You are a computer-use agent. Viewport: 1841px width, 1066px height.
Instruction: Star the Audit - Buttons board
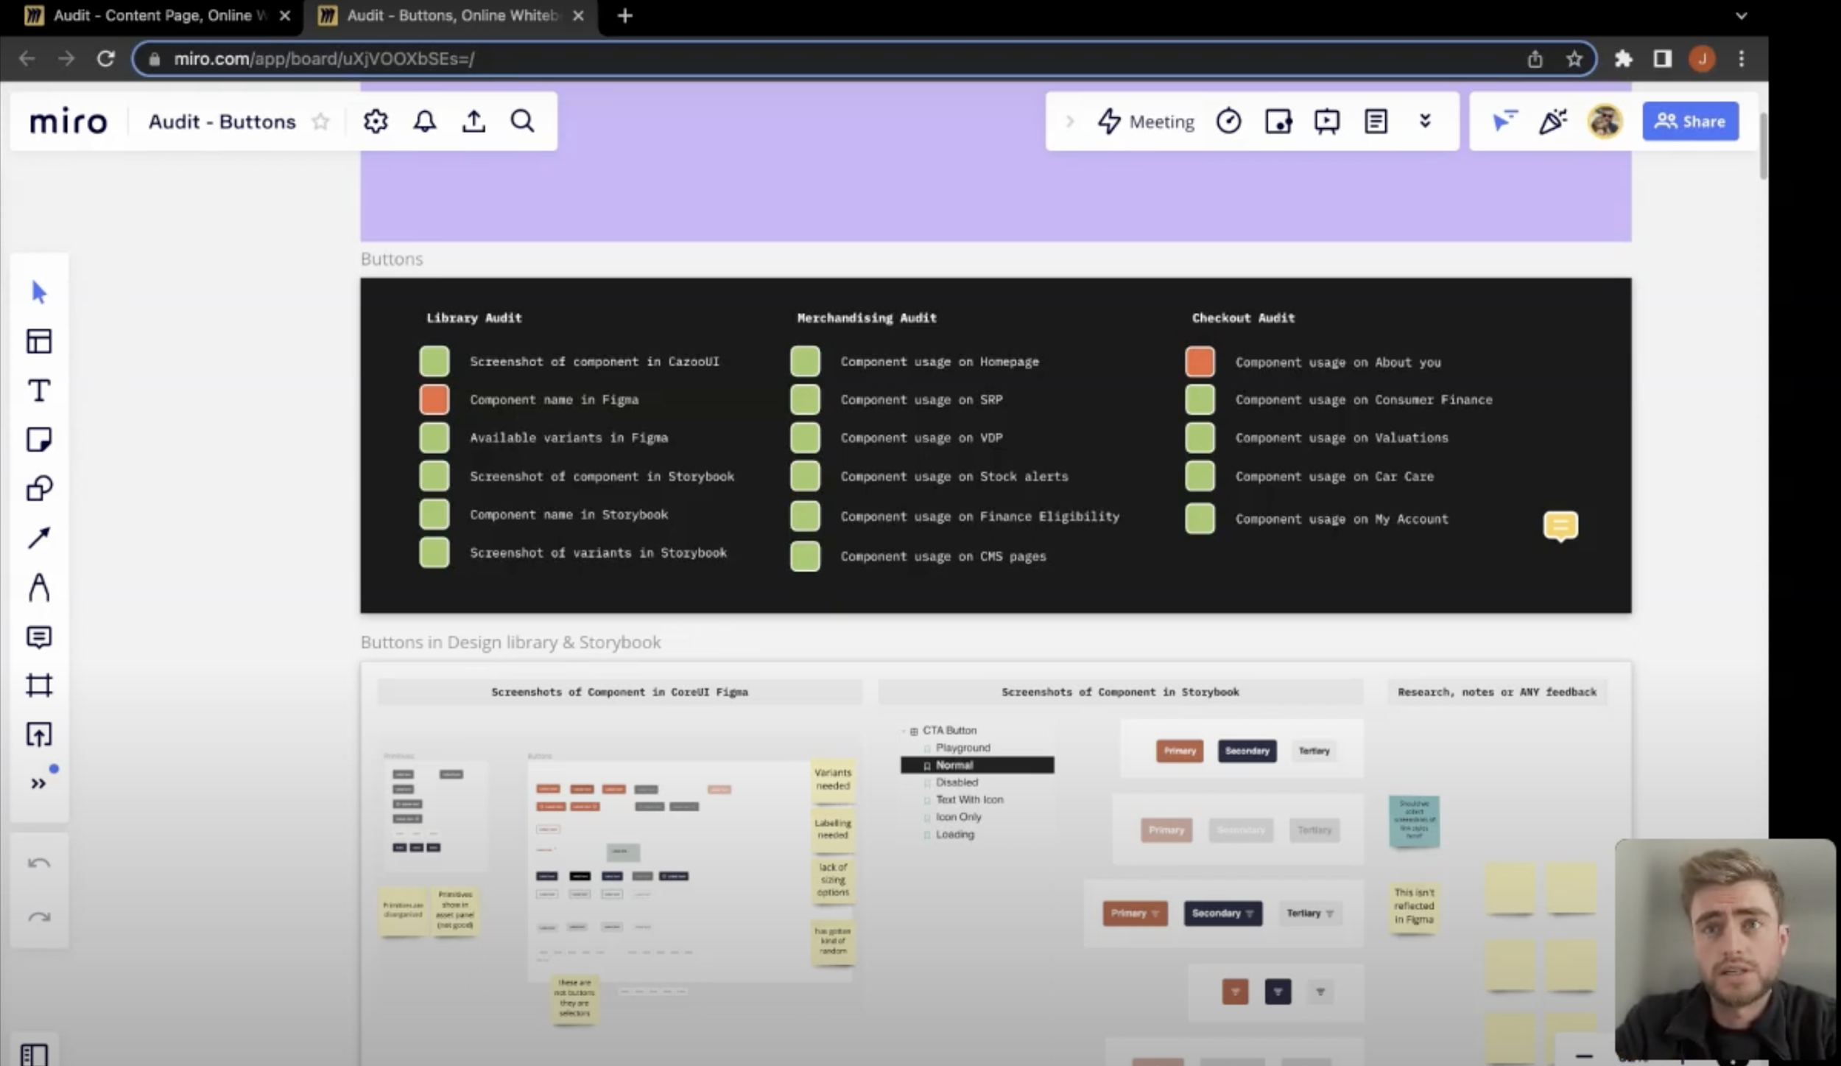click(320, 122)
